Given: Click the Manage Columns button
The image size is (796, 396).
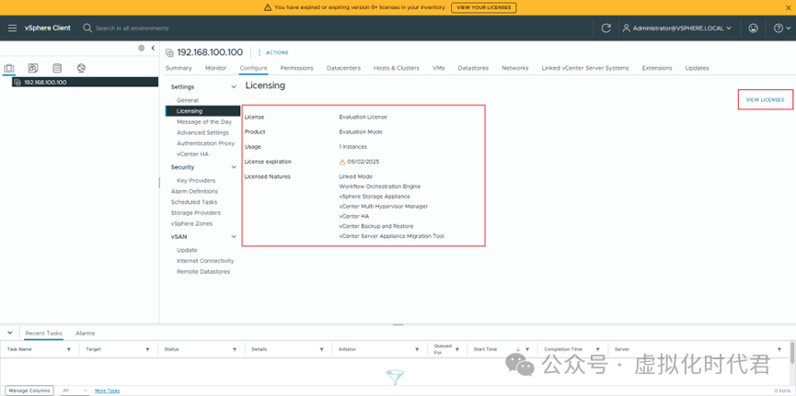Looking at the screenshot, I should pyautogui.click(x=29, y=390).
